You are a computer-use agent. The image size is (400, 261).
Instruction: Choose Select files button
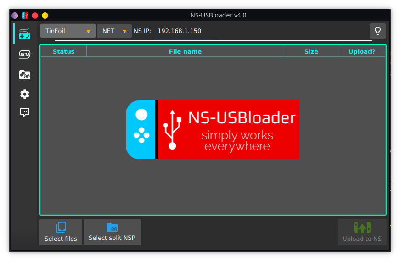point(61,232)
